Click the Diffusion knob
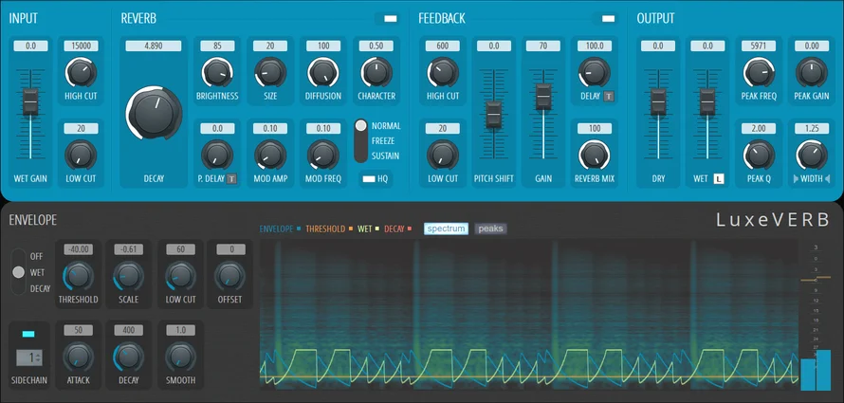This screenshot has height=403, width=844. click(323, 70)
